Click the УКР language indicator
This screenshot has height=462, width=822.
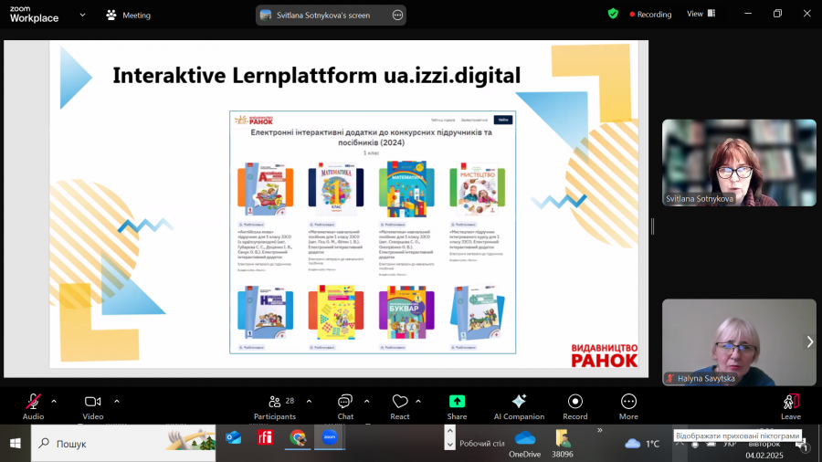point(729,444)
